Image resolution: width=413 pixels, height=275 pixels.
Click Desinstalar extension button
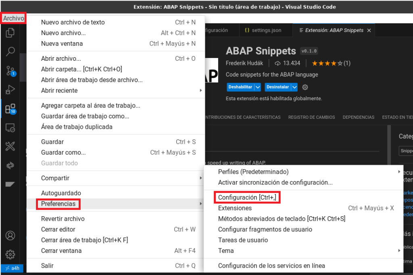tap(277, 87)
